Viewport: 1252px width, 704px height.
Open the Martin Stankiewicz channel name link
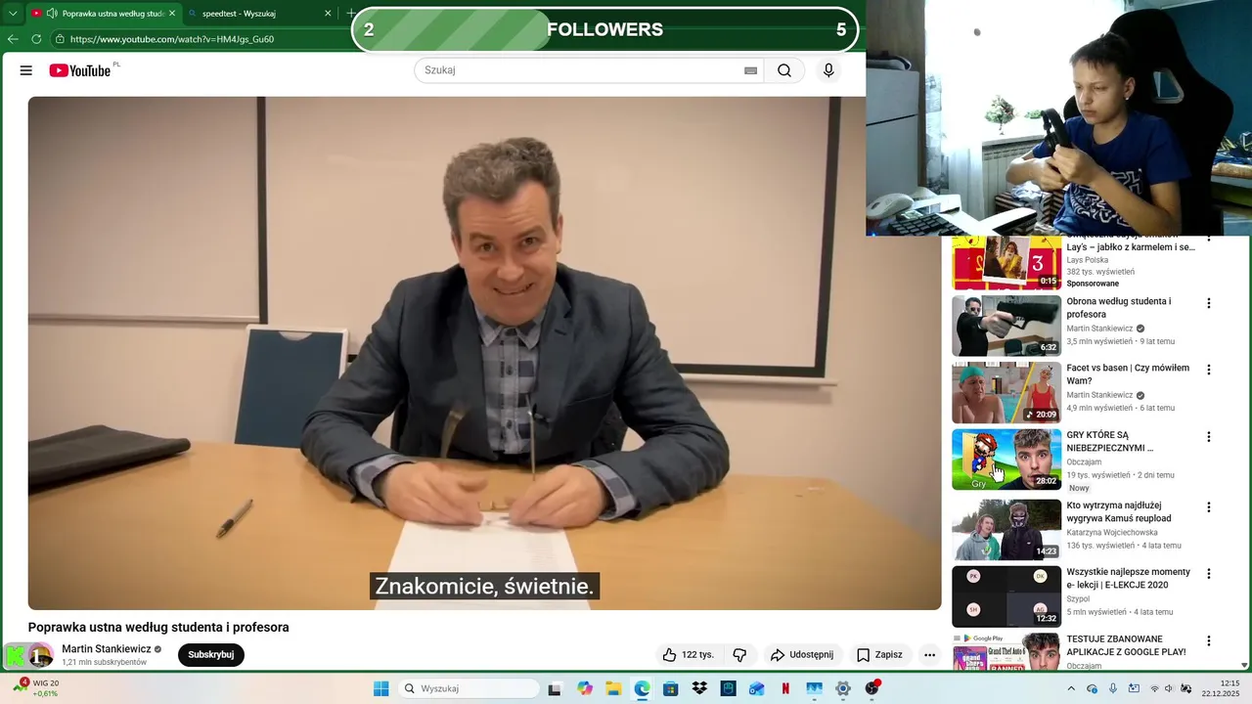click(107, 649)
